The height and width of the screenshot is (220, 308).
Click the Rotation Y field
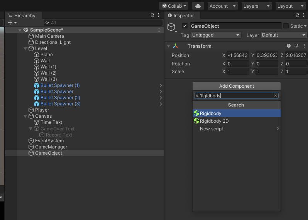tap(267, 64)
